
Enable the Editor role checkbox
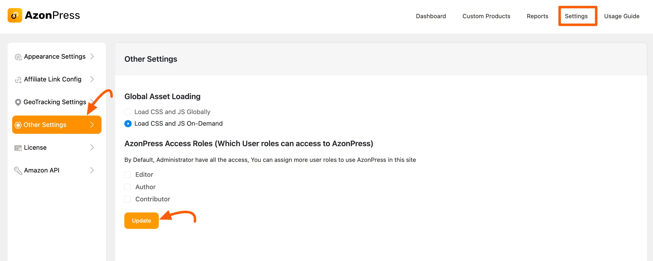pos(127,175)
